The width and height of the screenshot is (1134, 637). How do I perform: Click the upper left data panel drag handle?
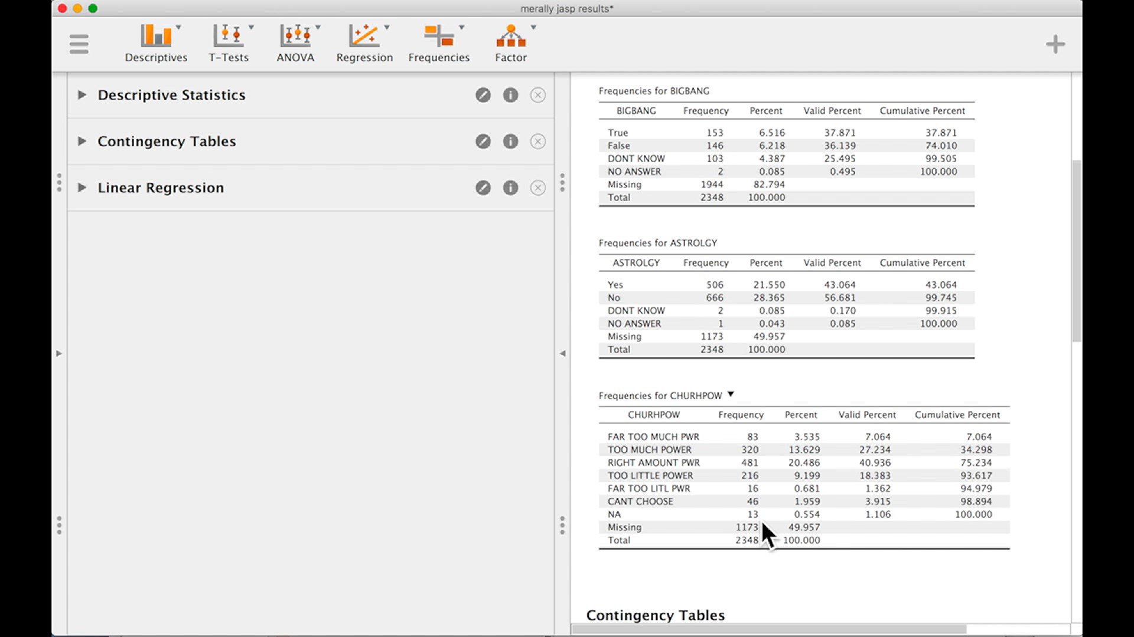59,182
